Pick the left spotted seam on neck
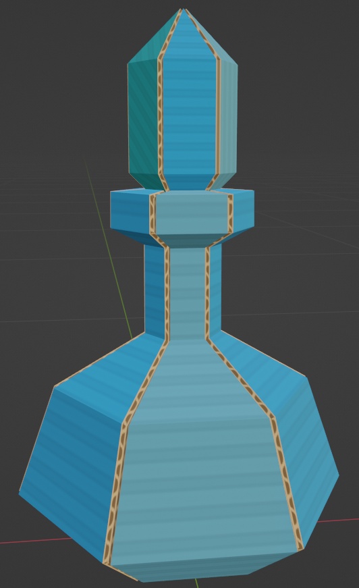This screenshot has width=359, height=588. pyautogui.click(x=167, y=292)
